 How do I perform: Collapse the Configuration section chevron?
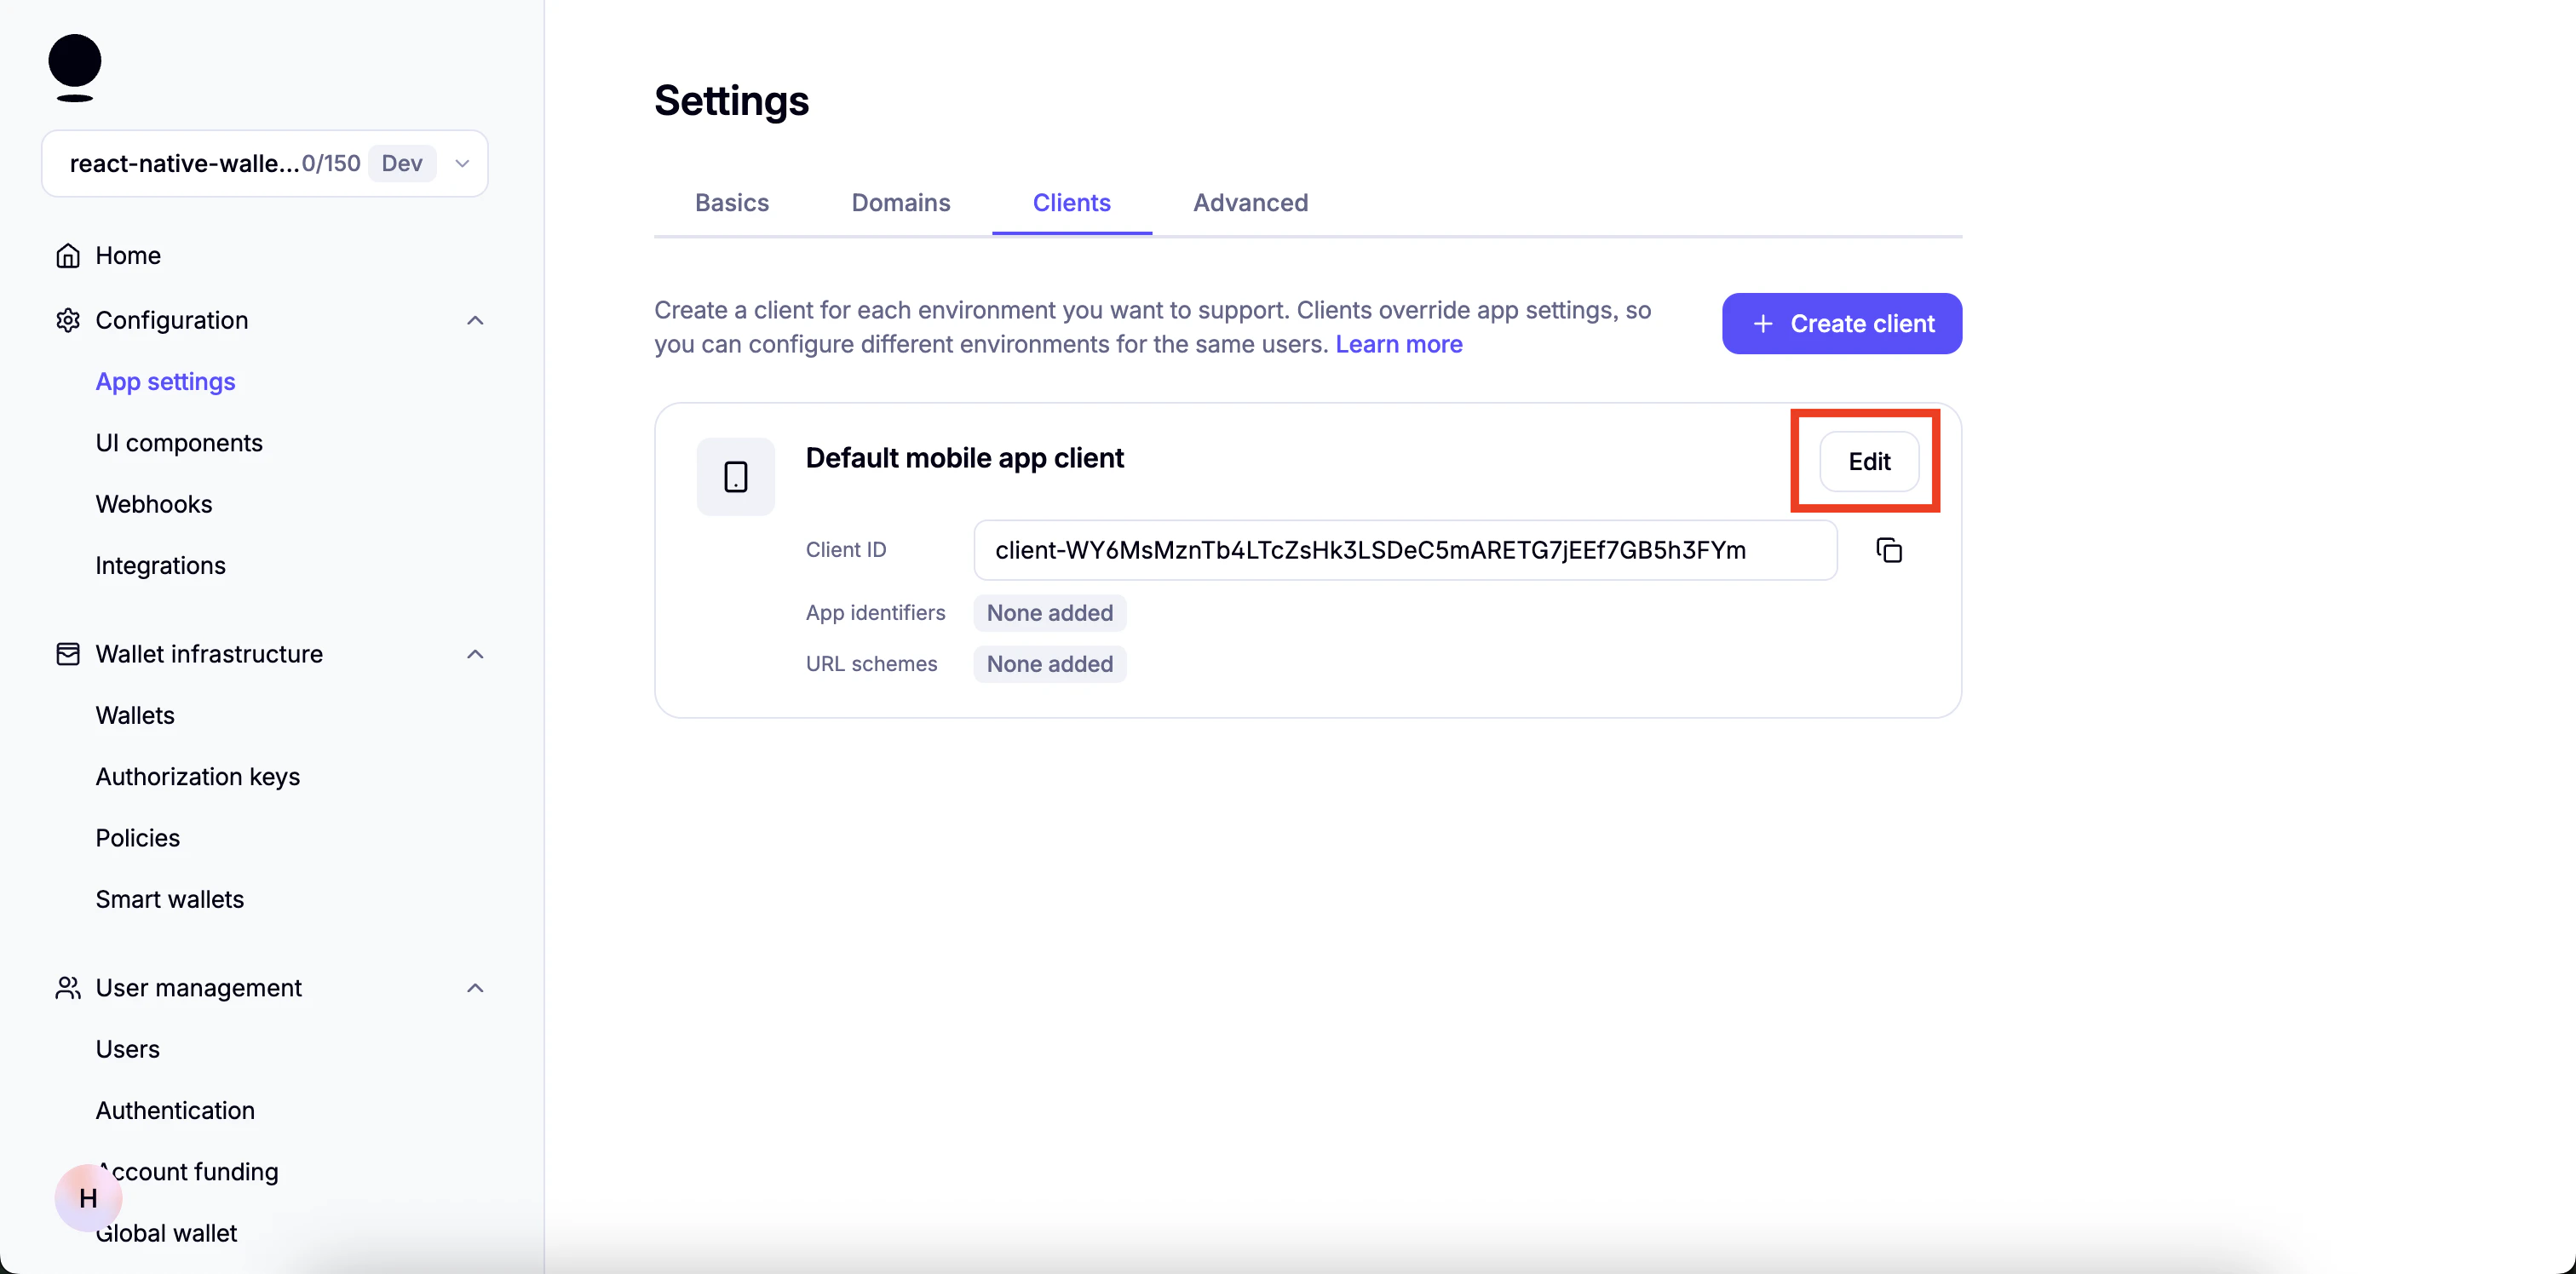coord(475,320)
